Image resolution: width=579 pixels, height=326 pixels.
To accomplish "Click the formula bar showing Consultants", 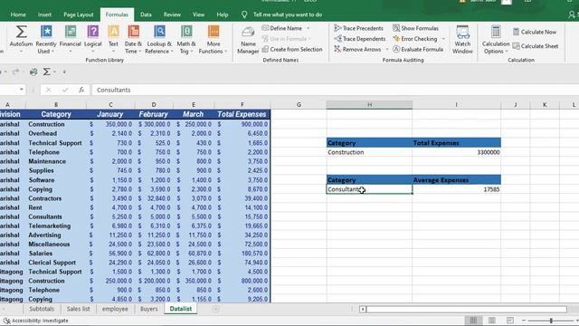I will (336, 90).
